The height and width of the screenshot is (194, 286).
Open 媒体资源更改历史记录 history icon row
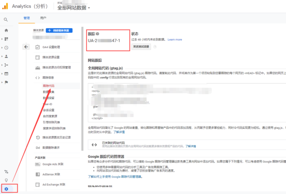(57, 137)
